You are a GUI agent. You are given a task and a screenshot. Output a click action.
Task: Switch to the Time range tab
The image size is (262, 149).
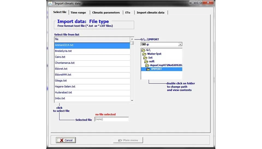tap(78, 13)
